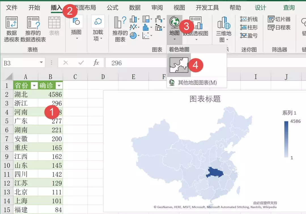Select cell containing 福建

[x=25, y=209]
